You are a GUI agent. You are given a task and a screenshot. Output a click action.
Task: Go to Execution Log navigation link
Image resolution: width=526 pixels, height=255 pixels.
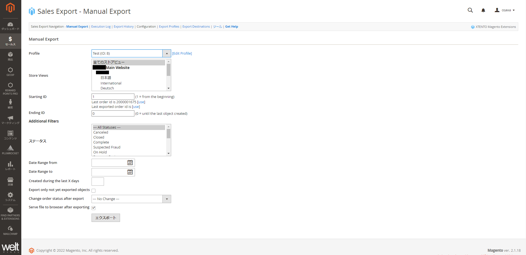[x=101, y=27]
